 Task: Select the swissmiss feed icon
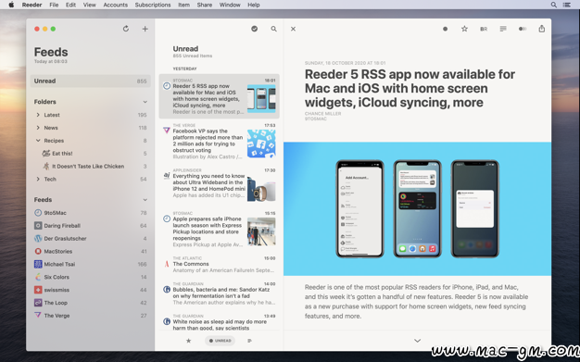pos(38,290)
